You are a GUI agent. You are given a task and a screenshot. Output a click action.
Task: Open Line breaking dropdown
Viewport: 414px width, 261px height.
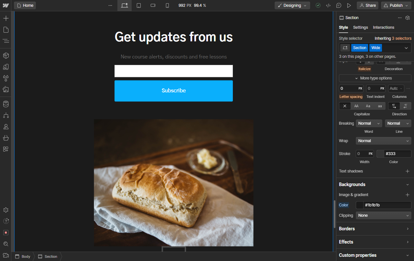pyautogui.click(x=398, y=123)
